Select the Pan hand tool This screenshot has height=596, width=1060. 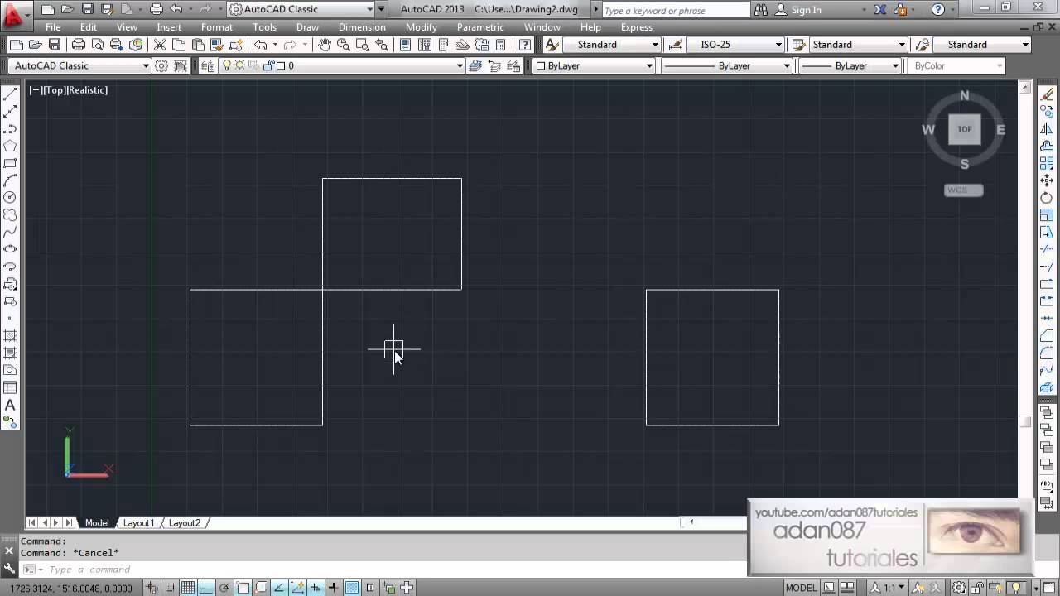324,45
